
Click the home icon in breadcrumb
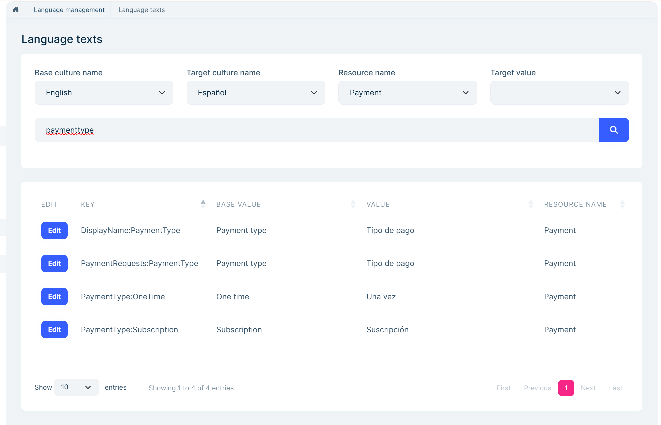[16, 10]
